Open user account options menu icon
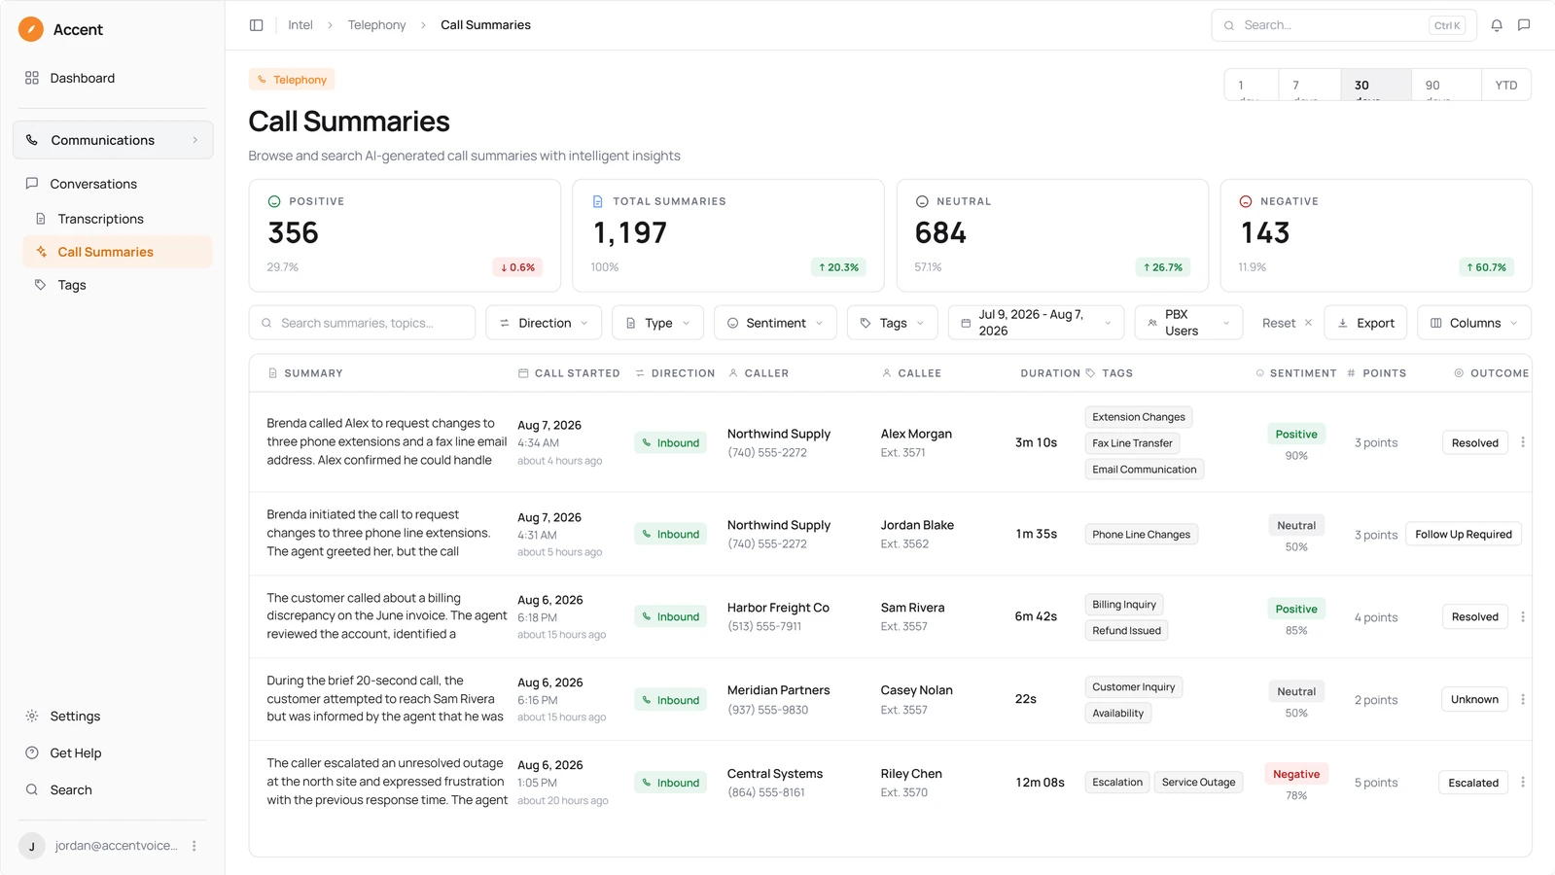1555x875 pixels. coord(194,846)
